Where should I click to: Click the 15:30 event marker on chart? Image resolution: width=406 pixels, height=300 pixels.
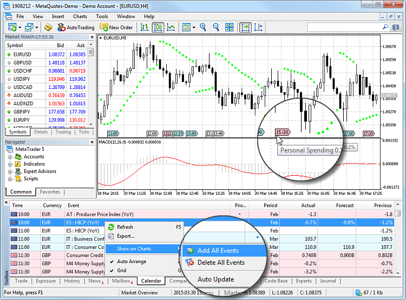[282, 131]
